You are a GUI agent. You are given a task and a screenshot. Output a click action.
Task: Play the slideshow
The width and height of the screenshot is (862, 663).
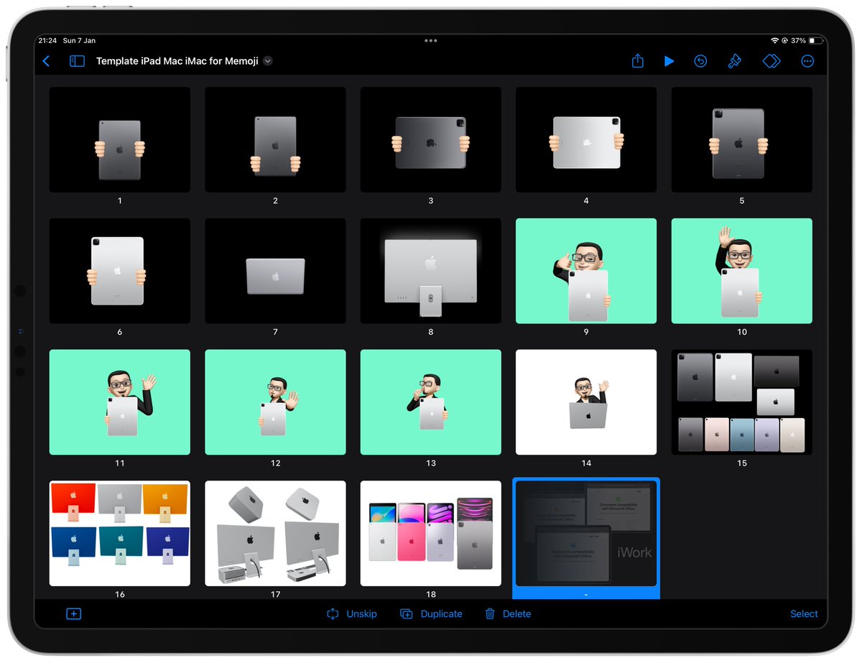tap(669, 62)
